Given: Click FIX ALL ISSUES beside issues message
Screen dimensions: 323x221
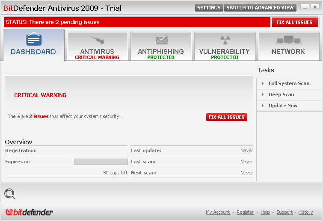Looking at the screenshot, I should [x=227, y=117].
